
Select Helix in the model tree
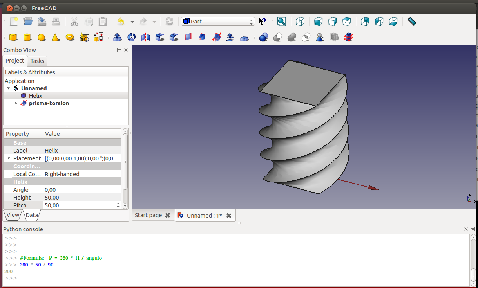coord(35,96)
